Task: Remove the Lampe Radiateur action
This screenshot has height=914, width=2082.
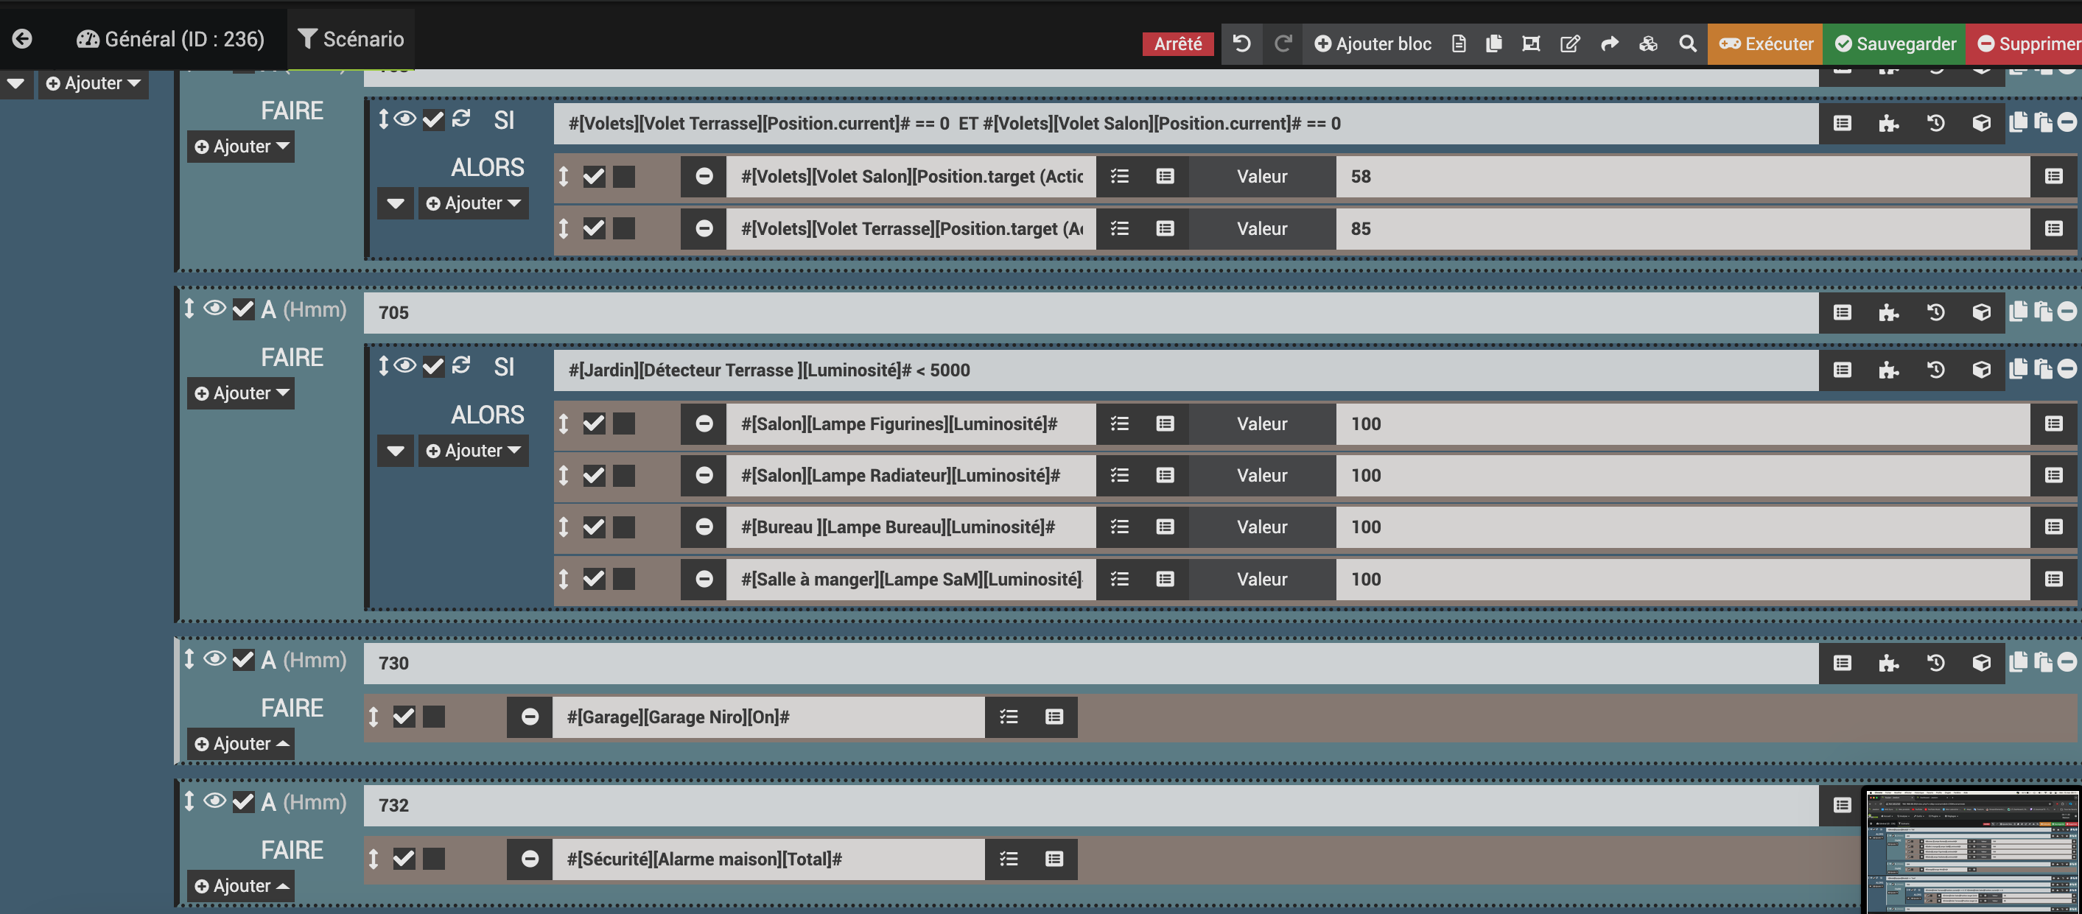Action: tap(704, 475)
